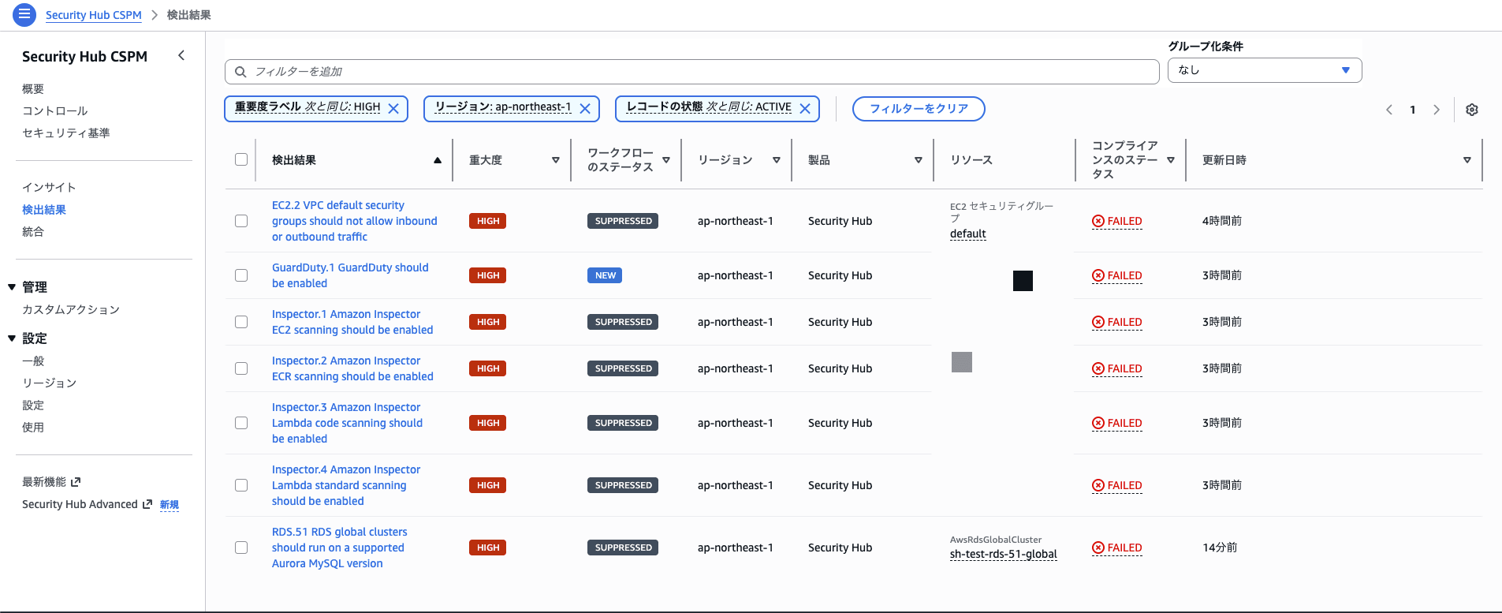Open GuardDuty.1 should be enabled finding
Screen dimensions: 1502x613
[x=350, y=275]
